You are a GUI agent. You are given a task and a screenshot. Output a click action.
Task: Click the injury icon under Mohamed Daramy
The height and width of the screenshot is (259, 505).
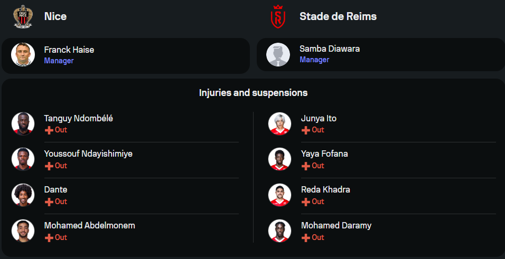pyautogui.click(x=305, y=237)
